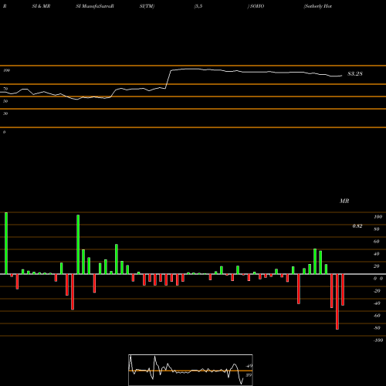Screen dimensions: 386x386
Task: Click MR axis label '20'
Action: [x=377, y=266]
